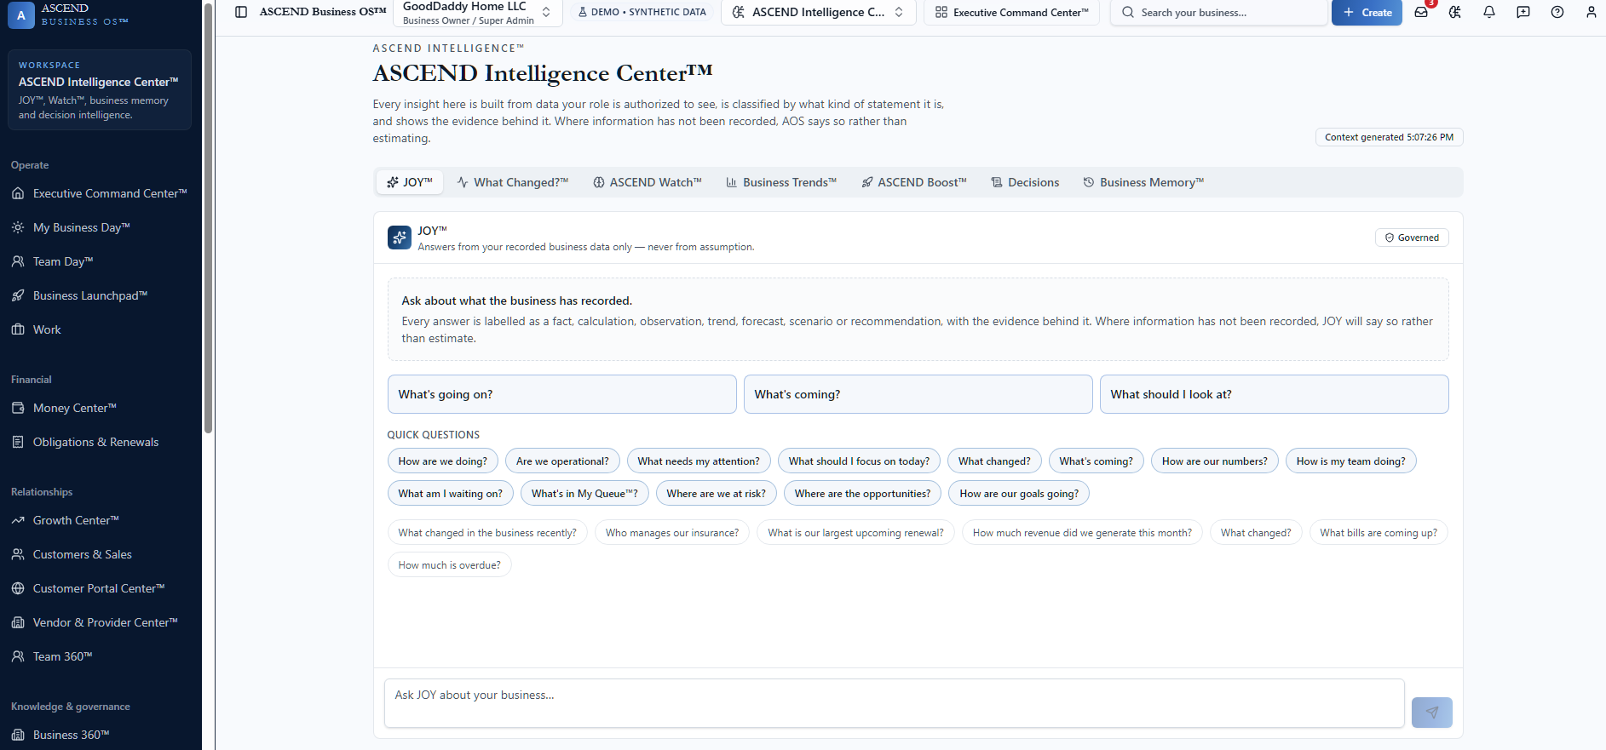
Task: Open the JOY assistant icon in top bar
Action: point(1455,12)
